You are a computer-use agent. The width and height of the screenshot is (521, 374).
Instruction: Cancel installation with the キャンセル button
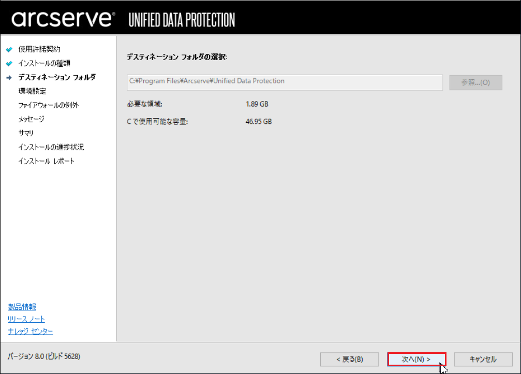coord(483,359)
